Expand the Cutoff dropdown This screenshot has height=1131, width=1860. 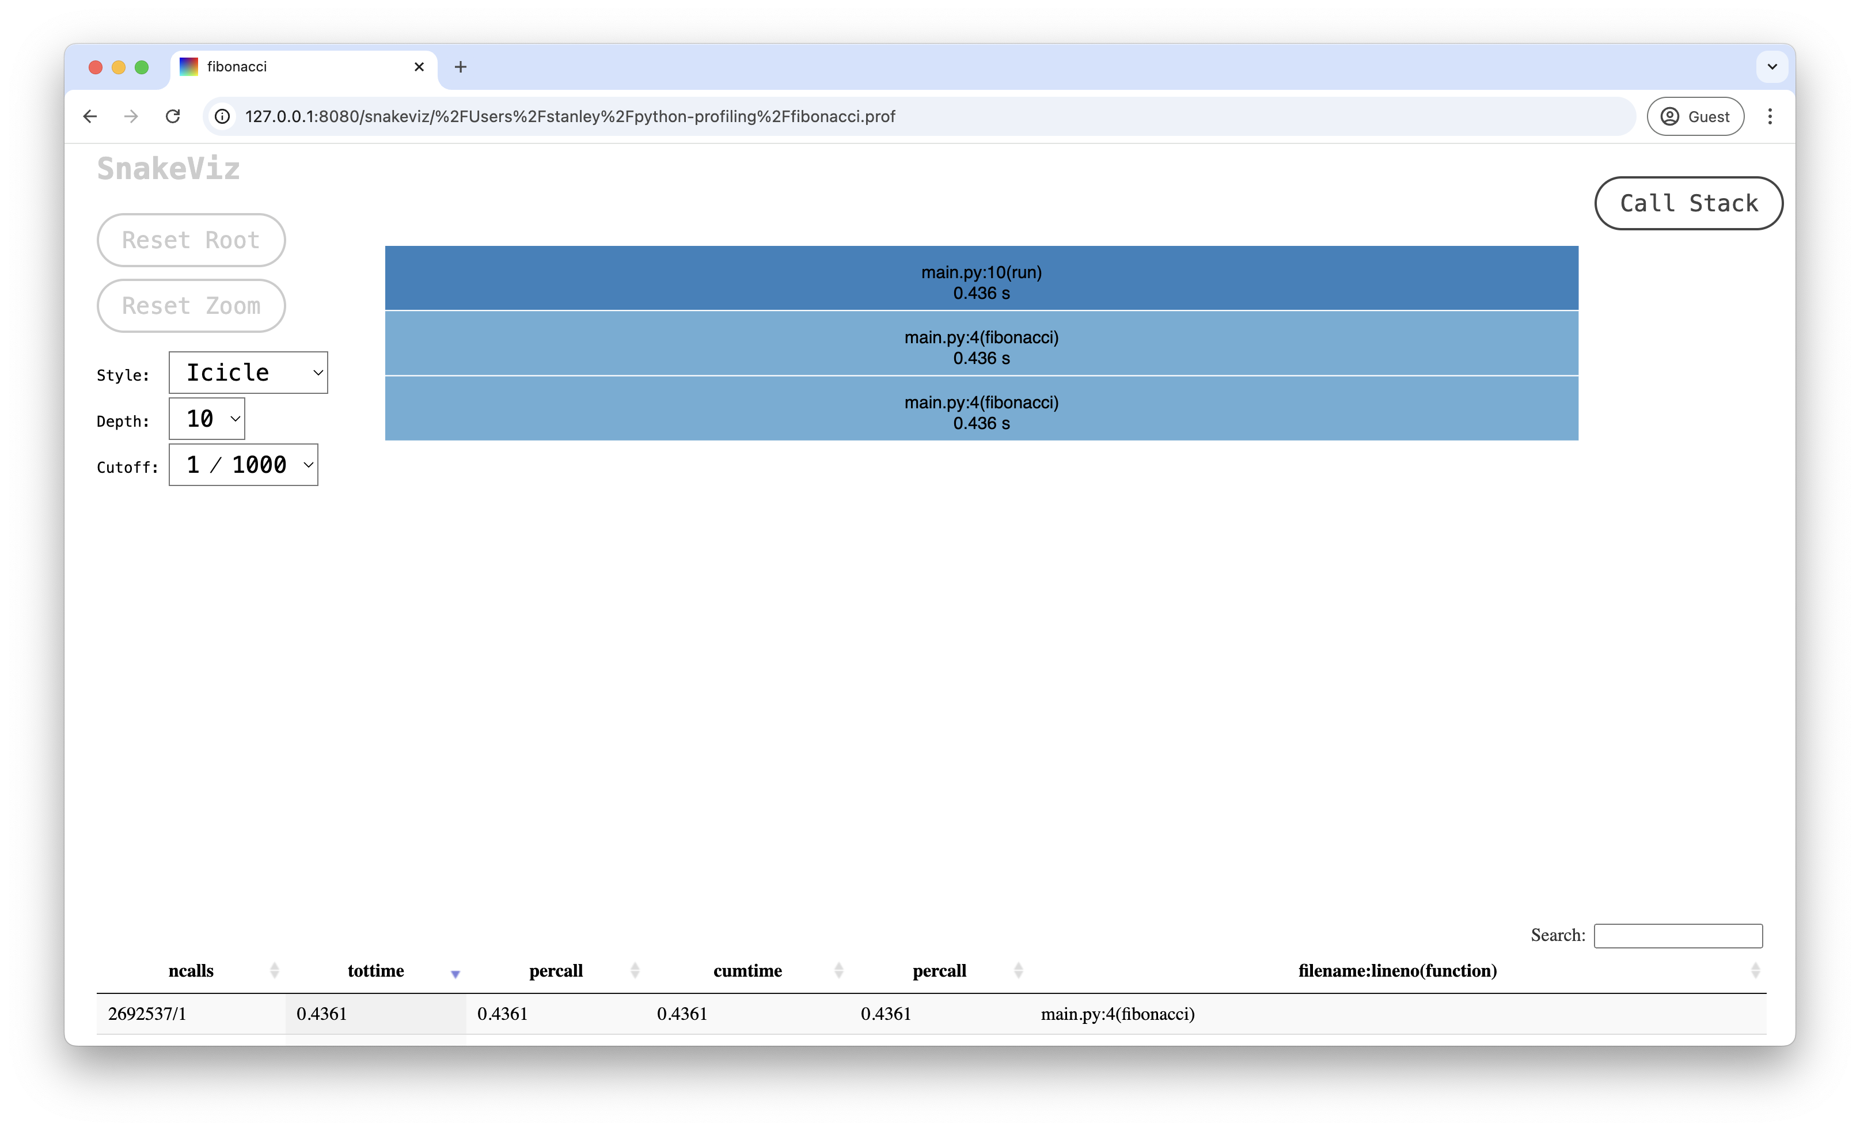[243, 464]
